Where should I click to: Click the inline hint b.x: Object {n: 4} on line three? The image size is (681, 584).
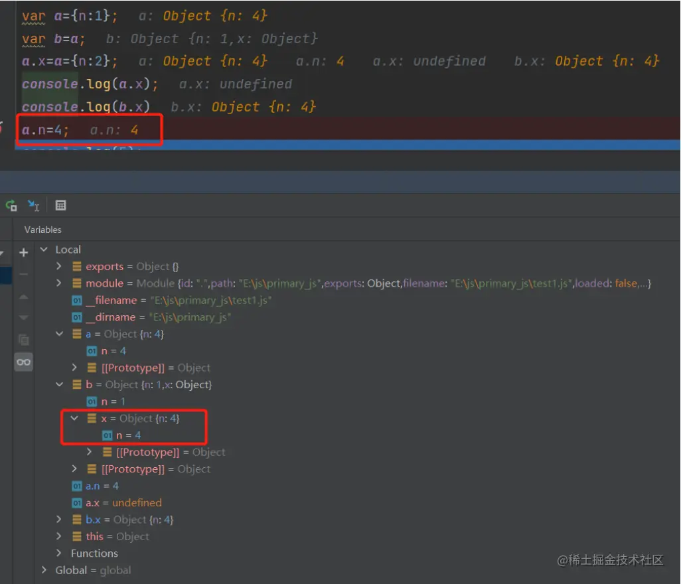click(x=587, y=61)
